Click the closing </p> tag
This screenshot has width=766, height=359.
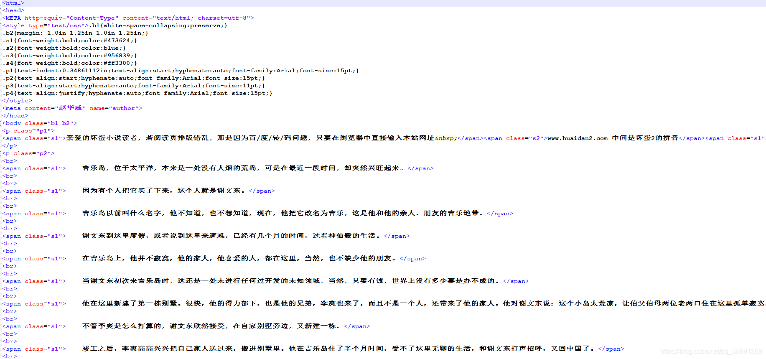point(10,146)
